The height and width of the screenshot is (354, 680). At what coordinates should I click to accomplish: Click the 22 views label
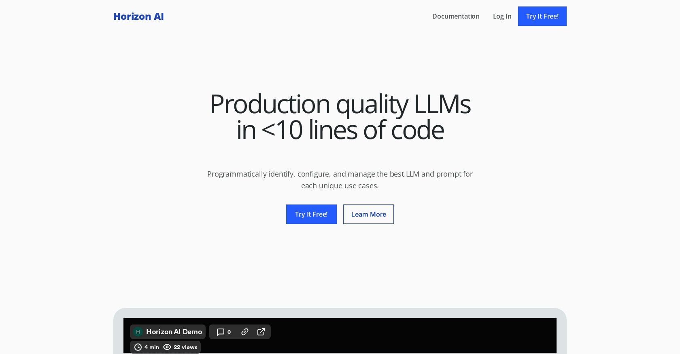pyautogui.click(x=185, y=347)
